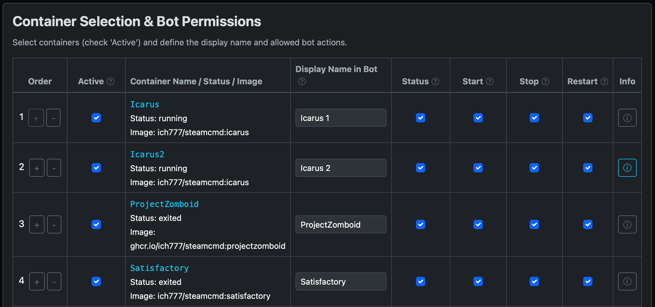
Task: Move Satisfactory up using its plus button
Action: point(37,281)
